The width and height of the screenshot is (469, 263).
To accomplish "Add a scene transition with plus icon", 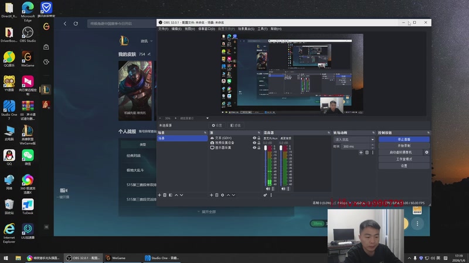I will [x=361, y=153].
